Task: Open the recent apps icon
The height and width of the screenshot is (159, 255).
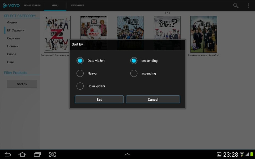Action: pyautogui.click(x=37, y=154)
